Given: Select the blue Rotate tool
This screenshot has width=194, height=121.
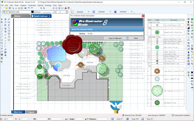Looking at the screenshot, I should coord(5,22).
